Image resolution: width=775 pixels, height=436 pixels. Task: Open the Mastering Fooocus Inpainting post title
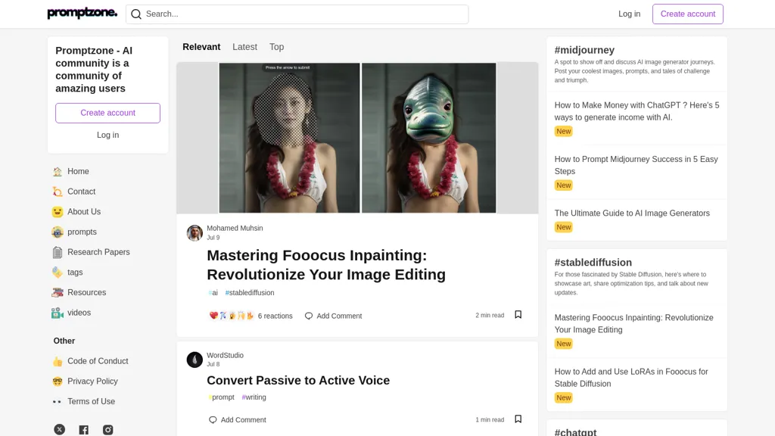(x=326, y=265)
